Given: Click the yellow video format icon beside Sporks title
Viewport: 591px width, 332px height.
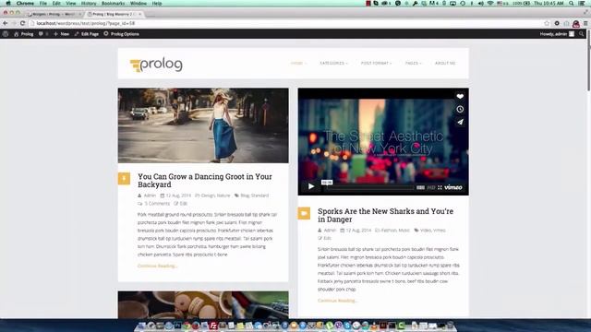Looking at the screenshot, I should tap(304, 213).
